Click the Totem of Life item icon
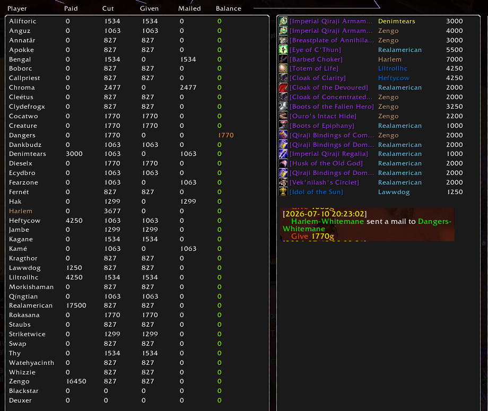Screen dimensions: 488x411 point(283,68)
